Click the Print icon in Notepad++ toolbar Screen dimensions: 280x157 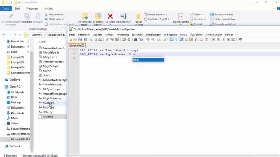(101, 39)
